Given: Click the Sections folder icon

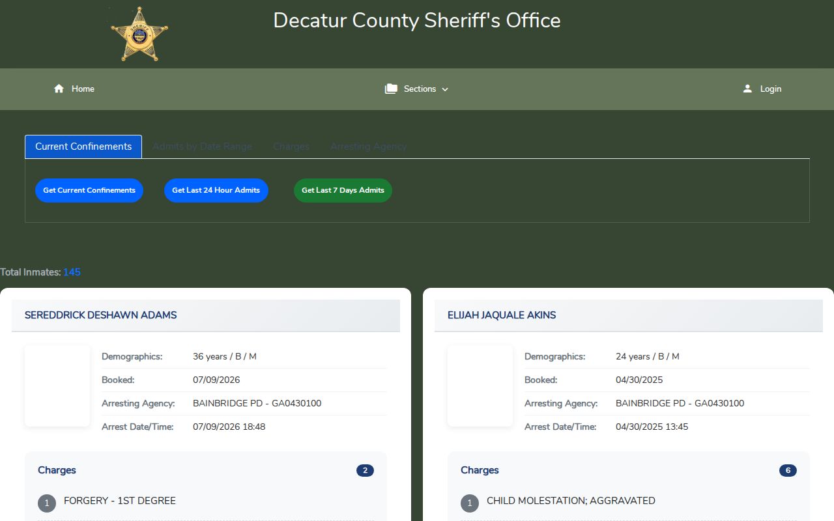Looking at the screenshot, I should click(x=391, y=89).
